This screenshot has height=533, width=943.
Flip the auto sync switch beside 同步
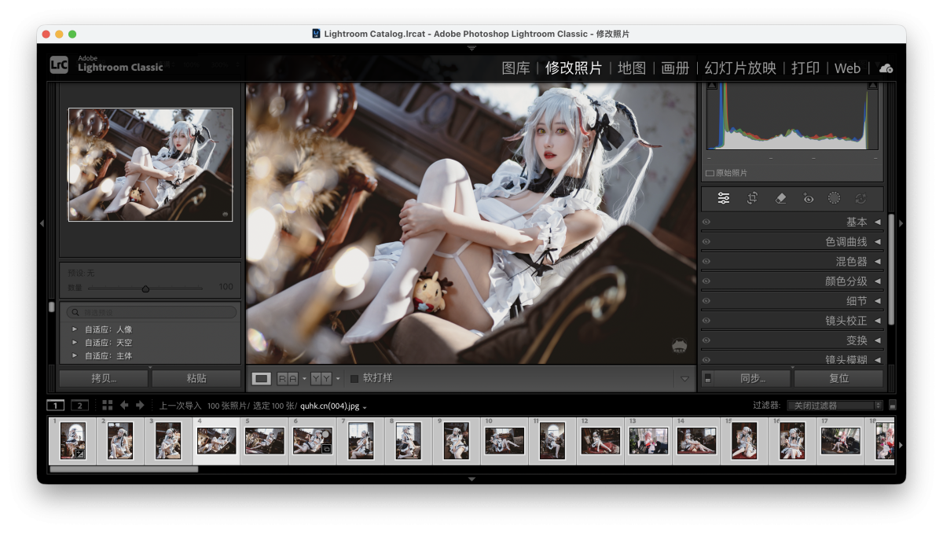point(708,378)
